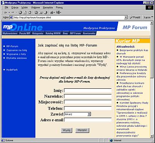The height and width of the screenshot is (143, 155).
Task: Open the Search pane icon
Action: click(x=36, y=12)
